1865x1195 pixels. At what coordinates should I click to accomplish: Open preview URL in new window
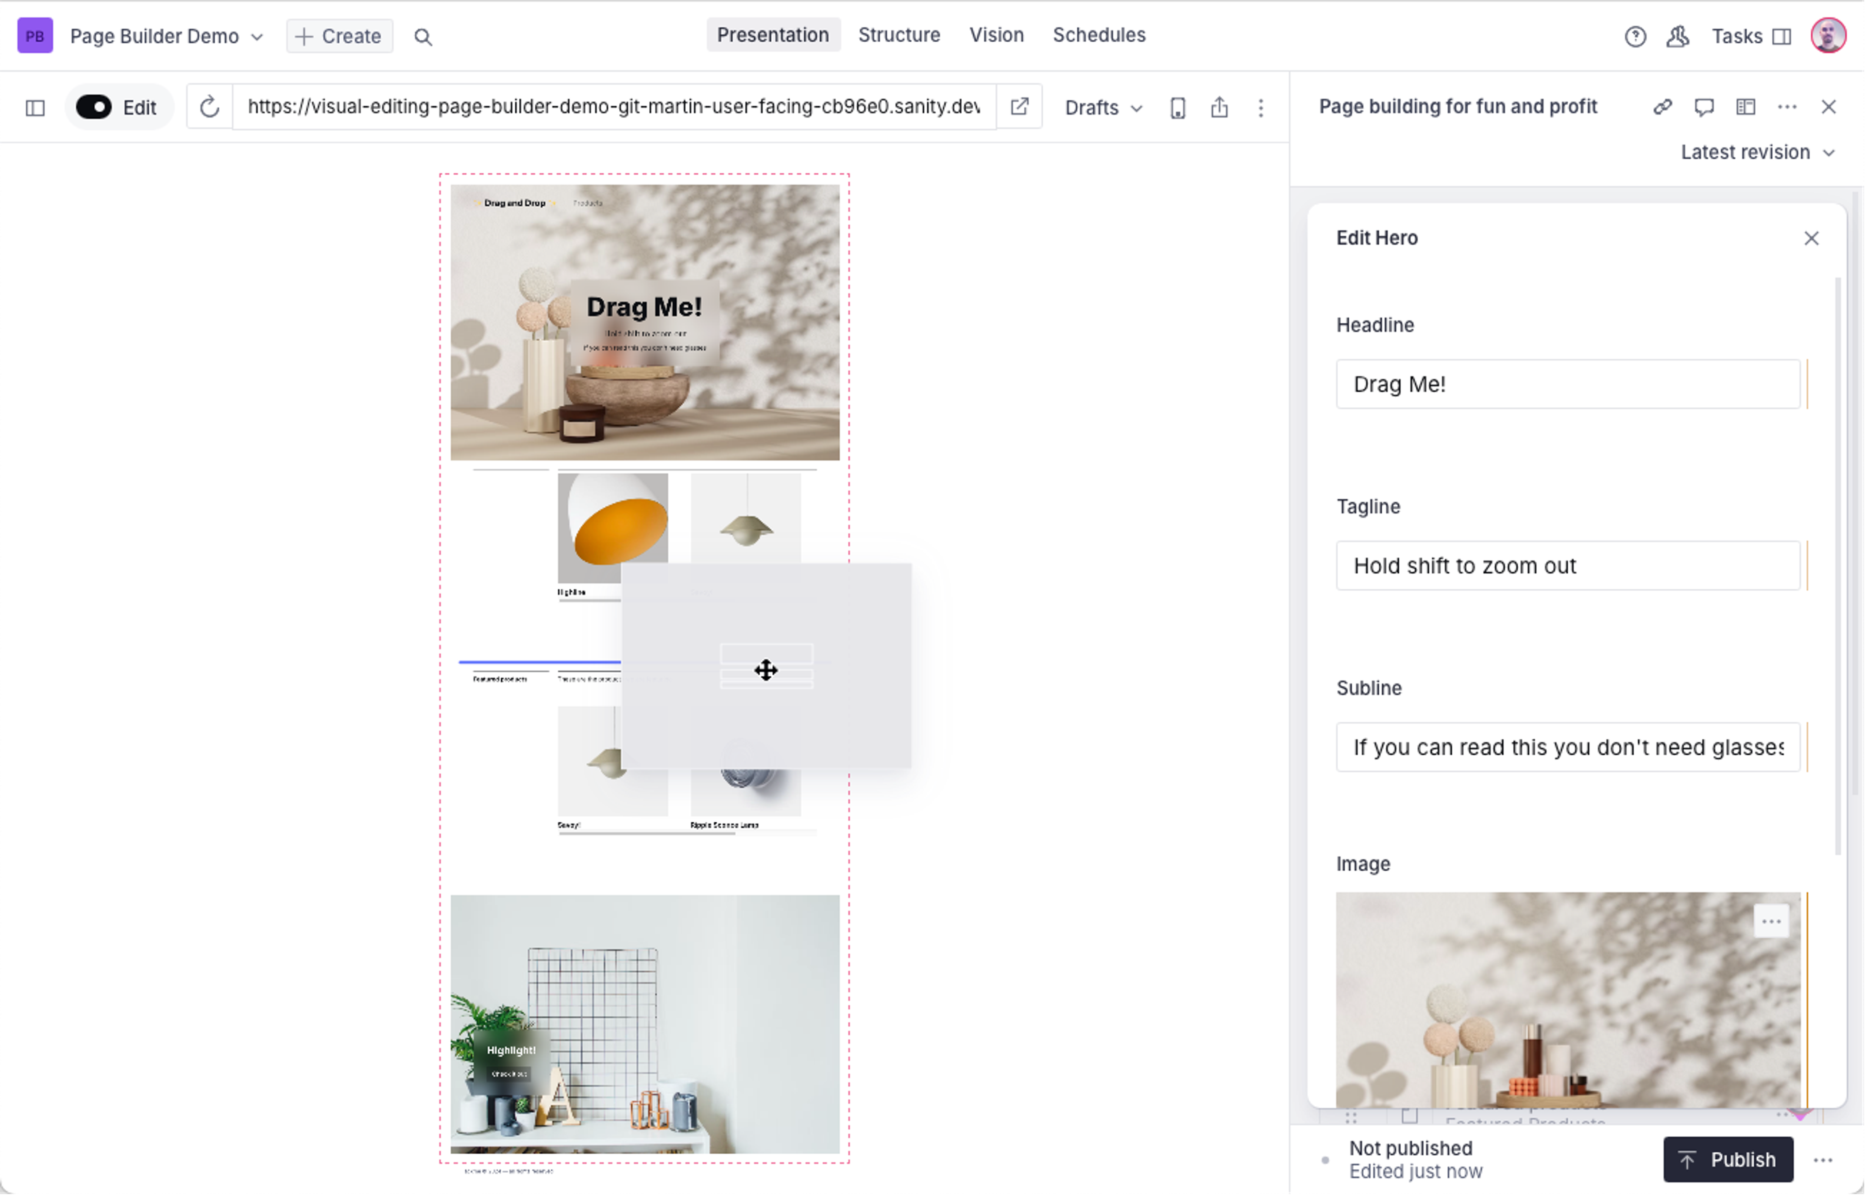point(1019,107)
